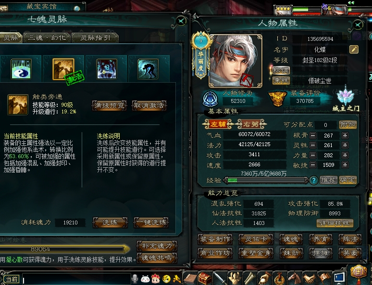Increase 根骨 with the plus button
This screenshot has height=285, width=372.
coord(345,136)
